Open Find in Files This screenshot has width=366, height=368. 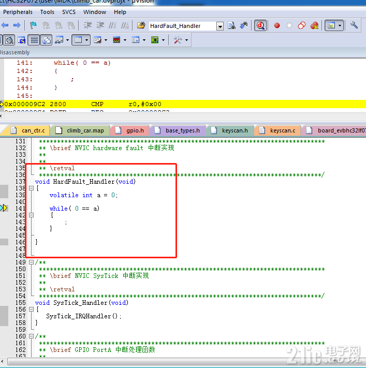[x=141, y=25]
